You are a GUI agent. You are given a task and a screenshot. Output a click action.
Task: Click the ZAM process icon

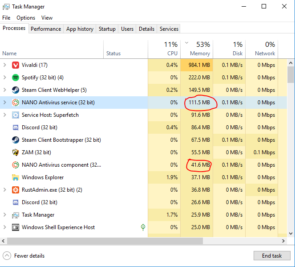(15, 152)
